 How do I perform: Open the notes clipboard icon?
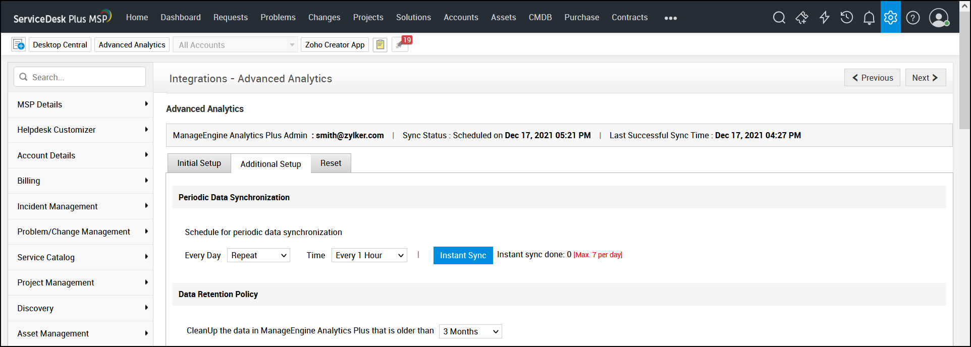coord(380,45)
